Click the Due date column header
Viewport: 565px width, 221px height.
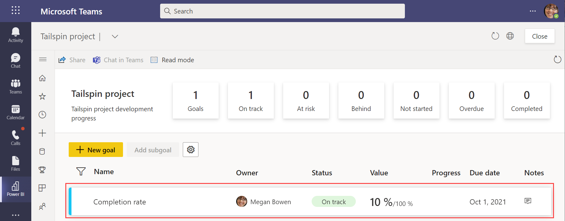[485, 173]
